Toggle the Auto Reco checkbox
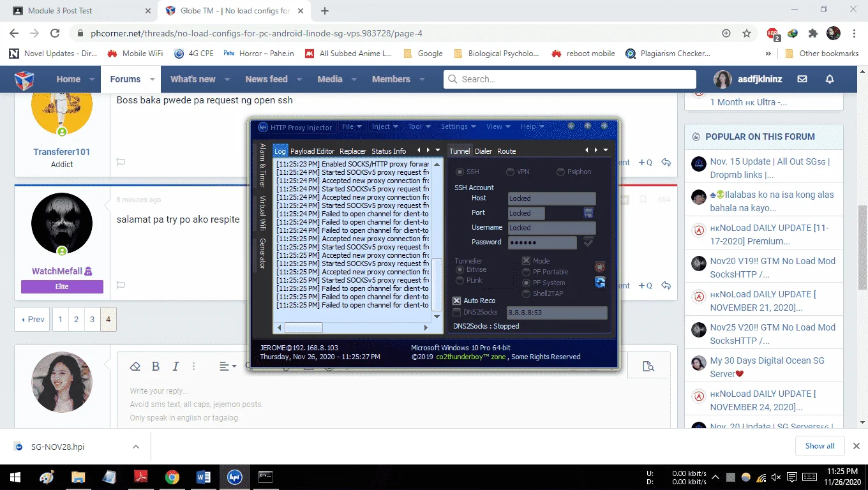The height and width of the screenshot is (490, 868). (x=456, y=301)
